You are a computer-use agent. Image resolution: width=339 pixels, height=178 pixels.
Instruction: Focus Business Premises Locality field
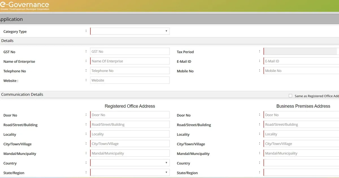(x=301, y=134)
